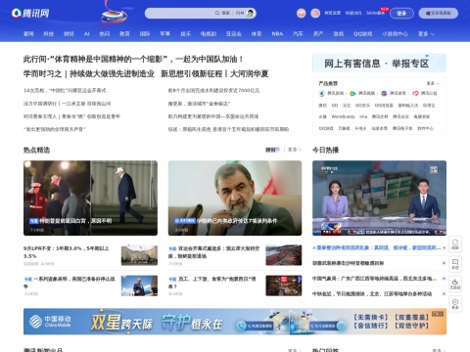Open 腾讯新闻 product icon
470x352 pixels.
[x=322, y=93]
